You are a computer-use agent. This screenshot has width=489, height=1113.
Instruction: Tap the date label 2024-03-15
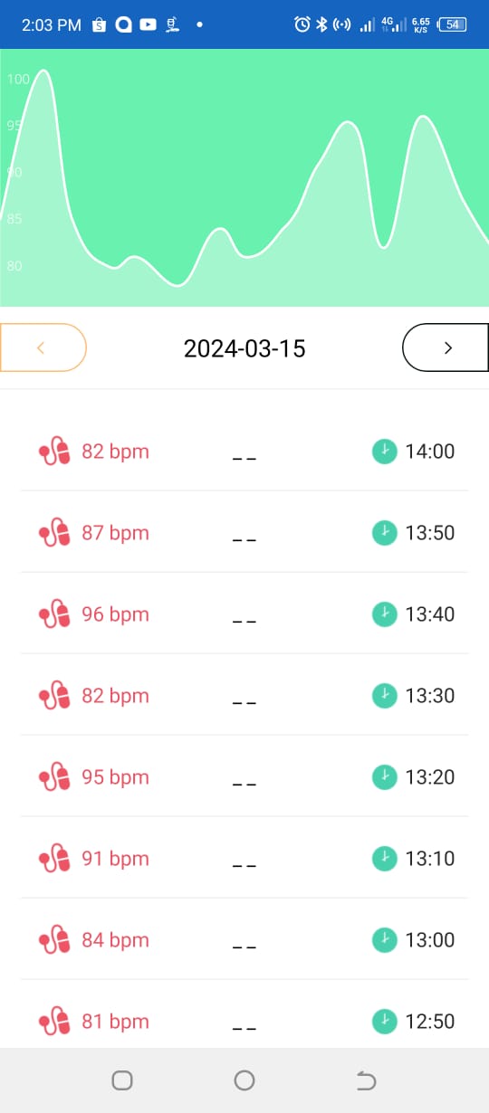click(244, 348)
